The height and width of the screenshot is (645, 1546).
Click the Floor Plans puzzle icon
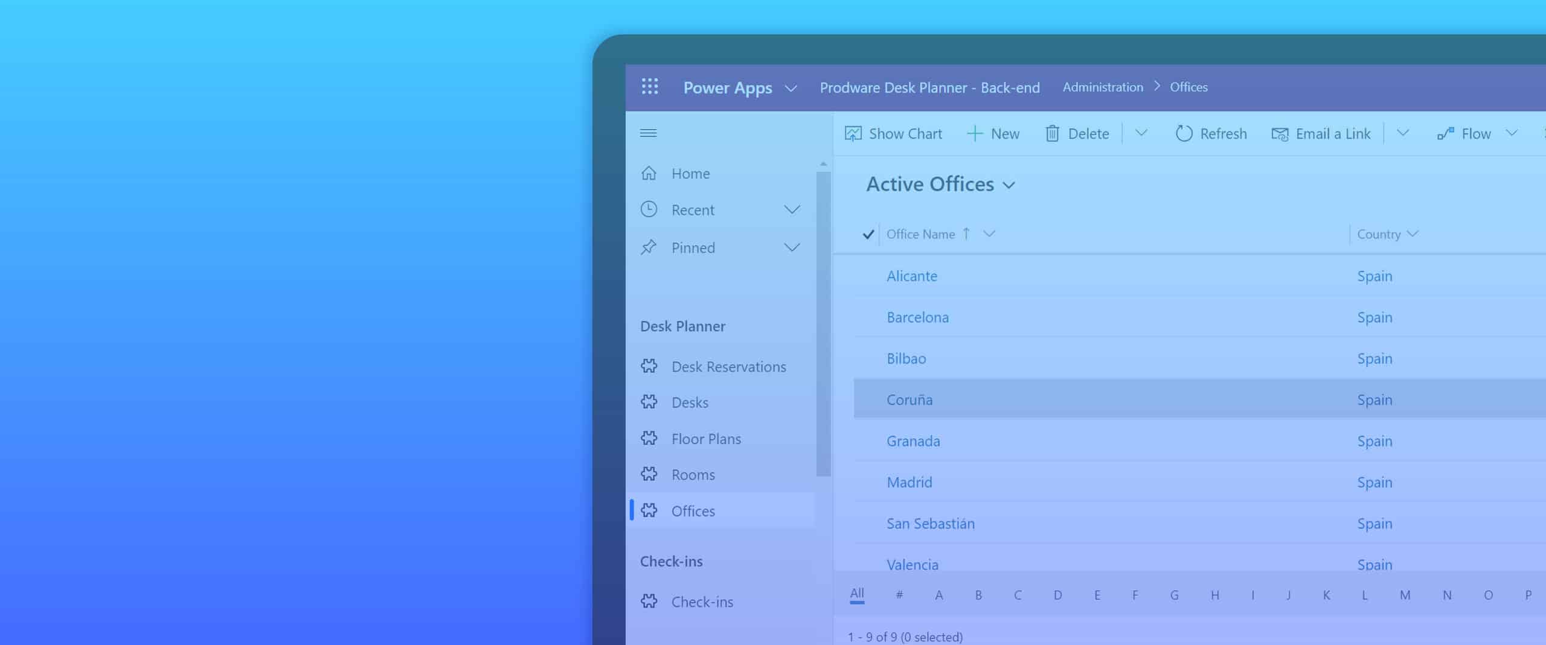tap(649, 438)
